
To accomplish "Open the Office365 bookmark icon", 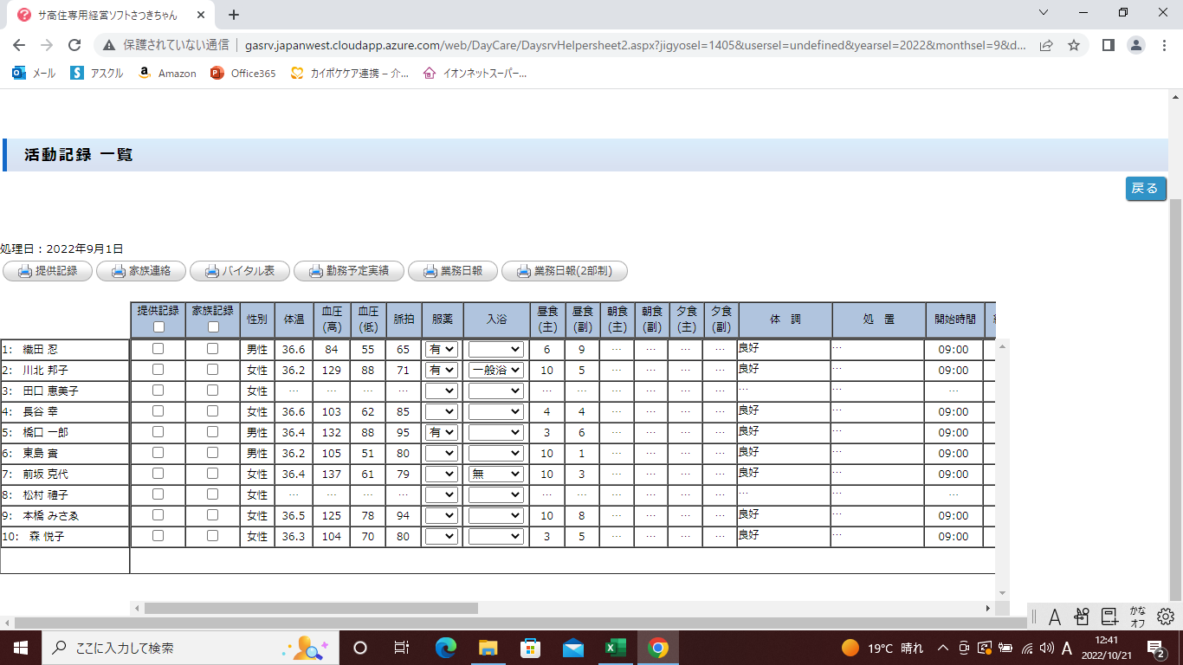I will 217,74.
